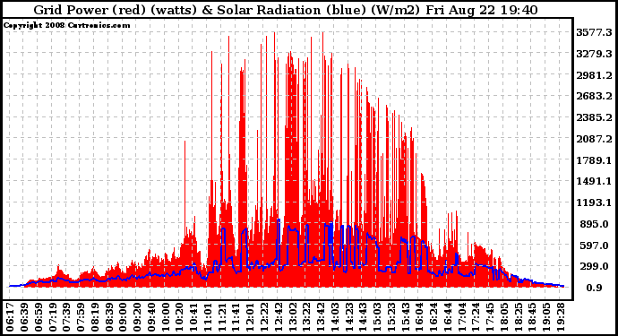Click the x-axis time label 12:42

coord(279,317)
